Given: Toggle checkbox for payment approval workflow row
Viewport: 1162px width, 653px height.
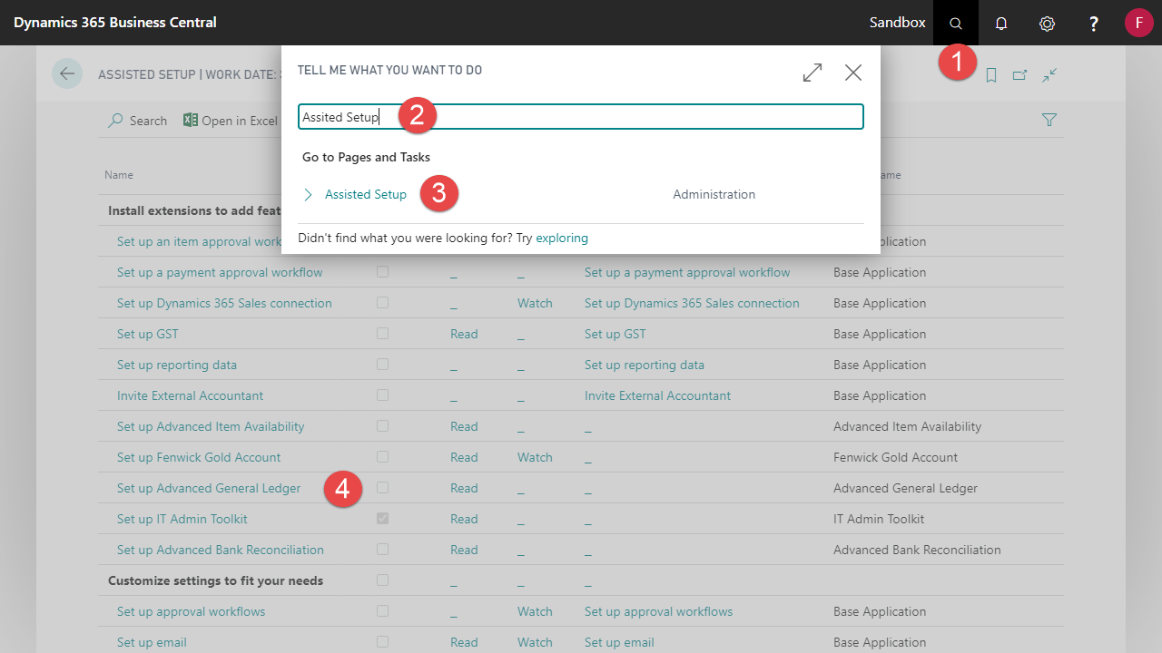Looking at the screenshot, I should click(x=382, y=272).
